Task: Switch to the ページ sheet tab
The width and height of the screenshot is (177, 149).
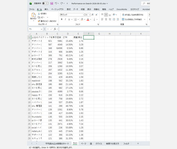Action: (83, 144)
